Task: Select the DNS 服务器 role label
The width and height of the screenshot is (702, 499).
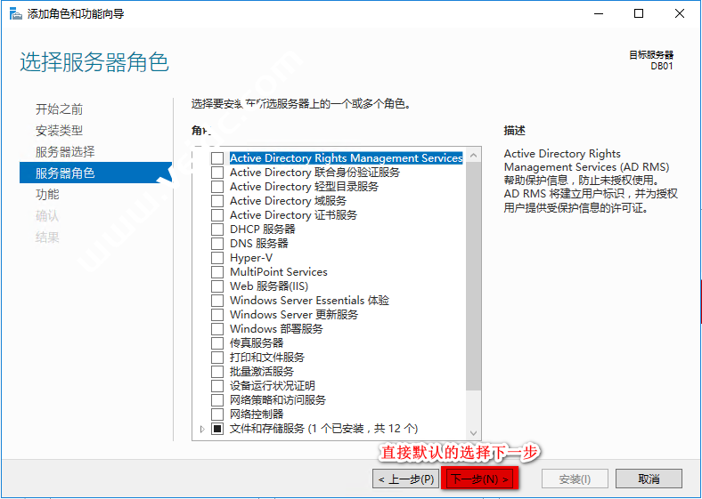Action: point(258,244)
